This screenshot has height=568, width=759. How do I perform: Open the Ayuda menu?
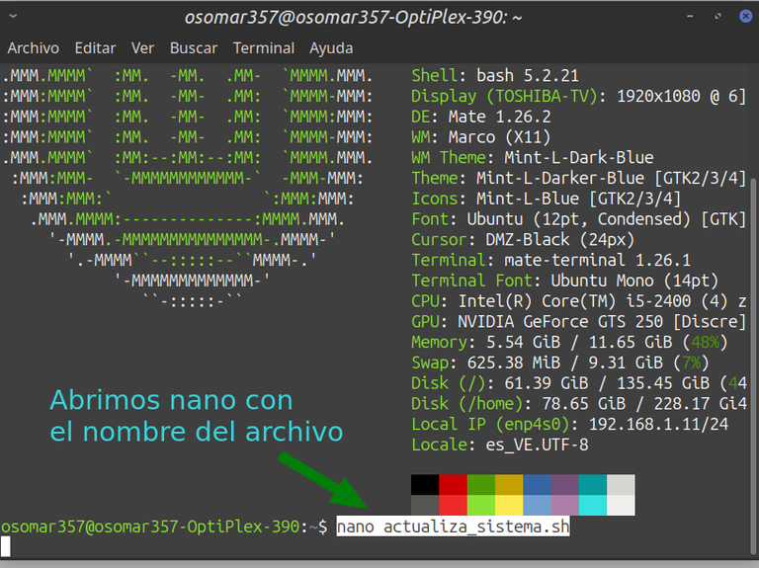pos(332,48)
